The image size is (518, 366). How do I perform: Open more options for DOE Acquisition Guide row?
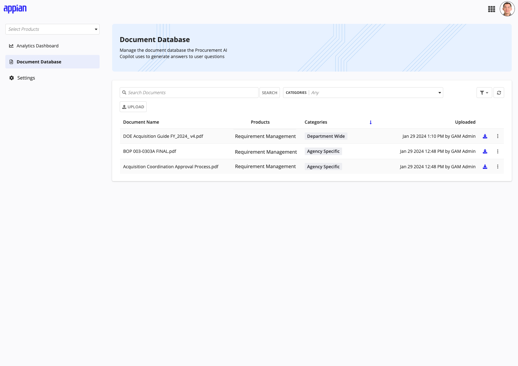(498, 136)
